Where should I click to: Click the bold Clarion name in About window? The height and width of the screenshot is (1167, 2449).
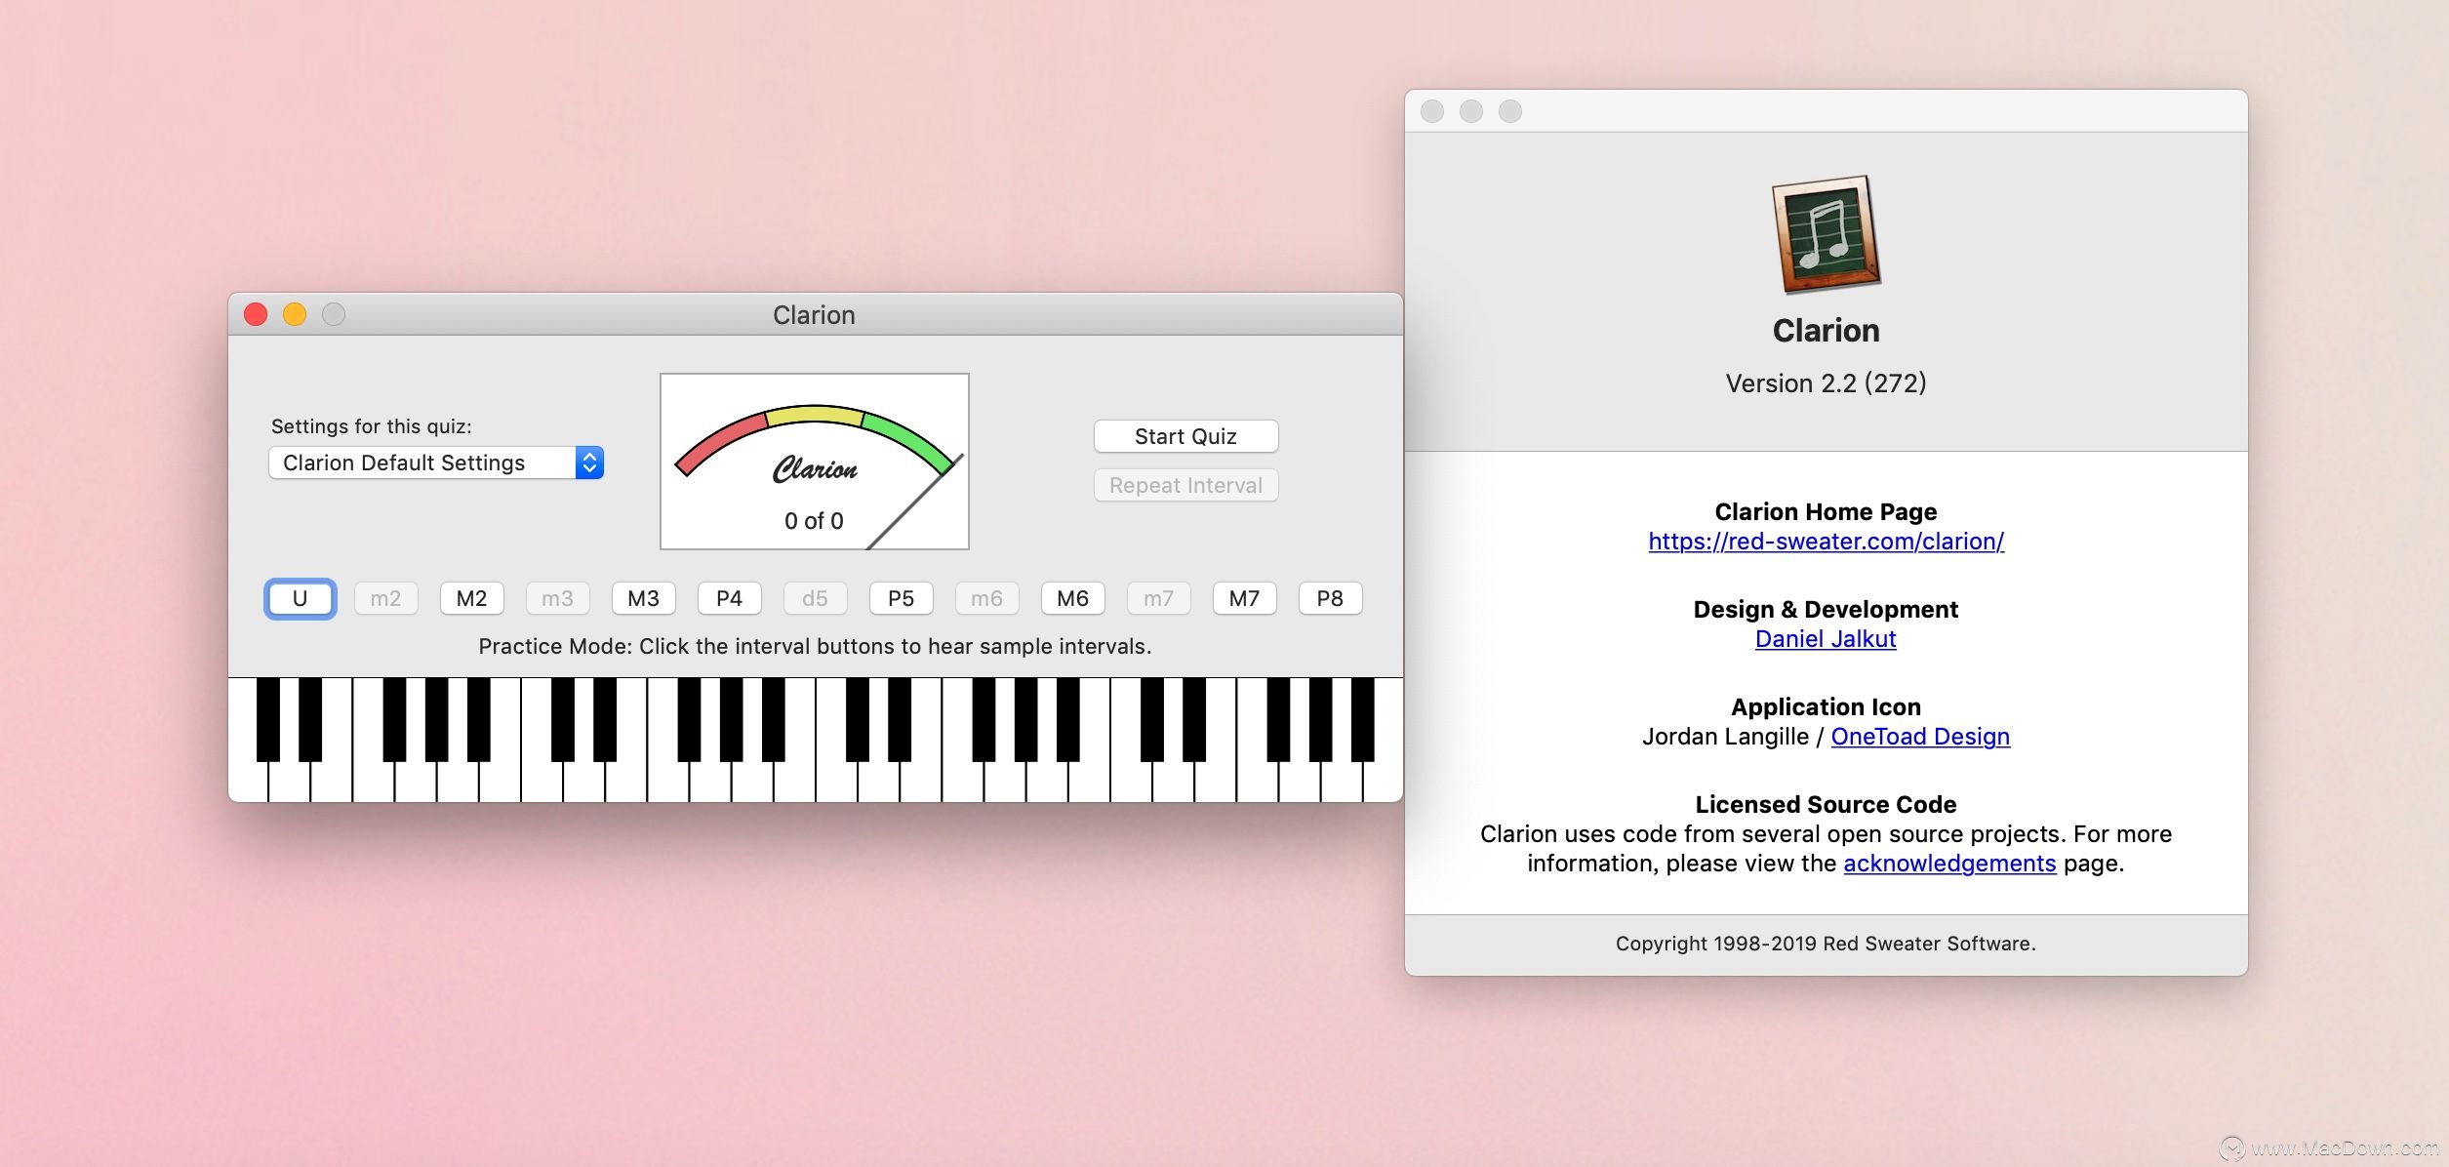(x=1826, y=331)
